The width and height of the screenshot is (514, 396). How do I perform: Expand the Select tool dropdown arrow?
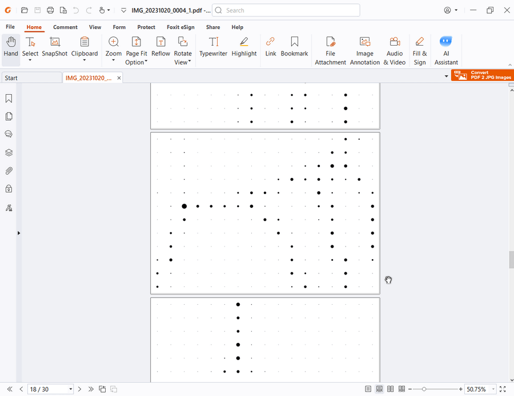(x=30, y=60)
